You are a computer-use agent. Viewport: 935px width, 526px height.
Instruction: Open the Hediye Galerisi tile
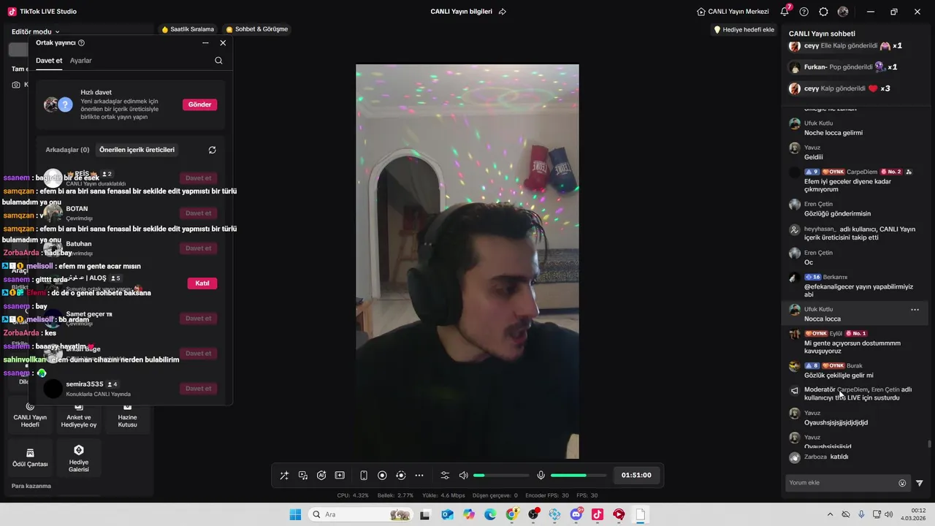coord(79,458)
